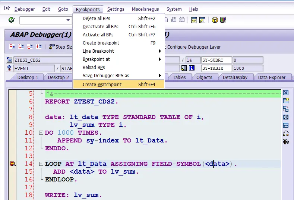Viewport: 294px width, 200px height.
Task: Click the yellow Help question mark icon
Action: tap(215, 20)
